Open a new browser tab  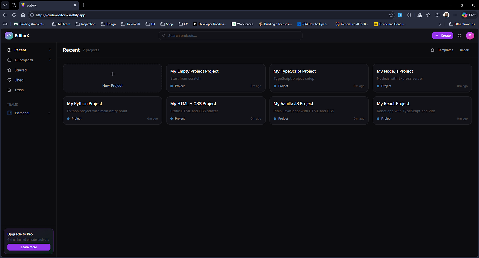click(84, 5)
